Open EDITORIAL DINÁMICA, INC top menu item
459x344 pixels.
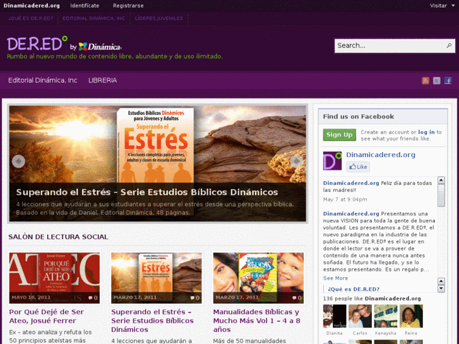(93, 18)
